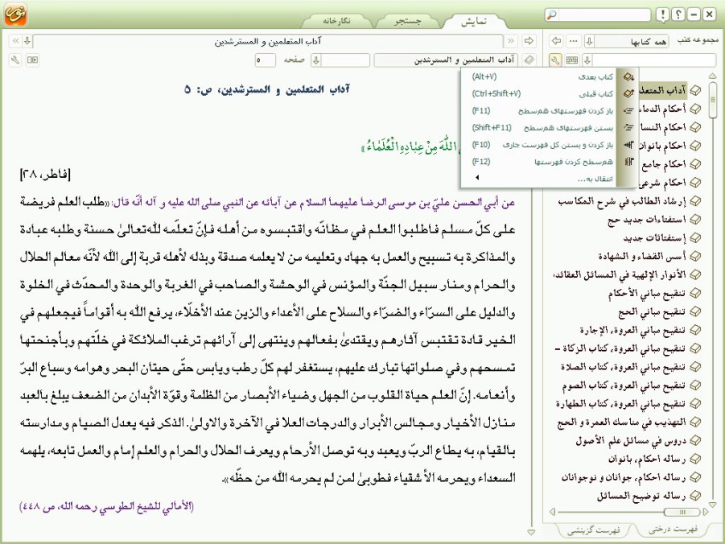Viewport: 725px width, 544px height.
Task: Open the book list filter dropdown arrow
Action: click(587, 60)
